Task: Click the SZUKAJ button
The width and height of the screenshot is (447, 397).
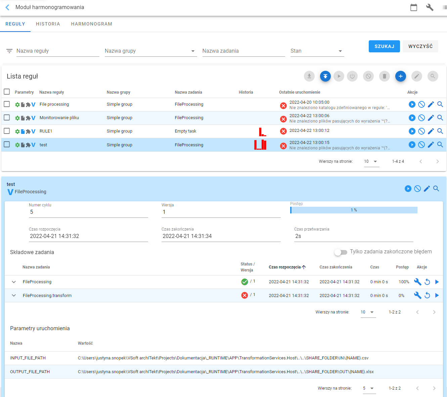Action: click(384, 46)
